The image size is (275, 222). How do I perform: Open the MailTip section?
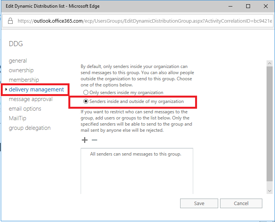pos(17,118)
